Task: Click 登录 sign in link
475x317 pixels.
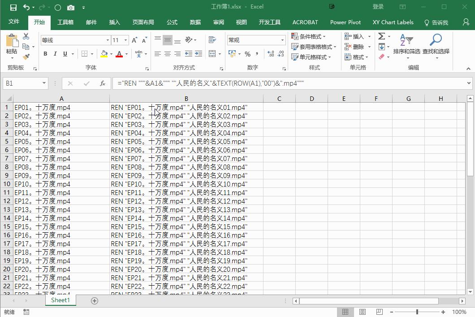Action: 378,7
